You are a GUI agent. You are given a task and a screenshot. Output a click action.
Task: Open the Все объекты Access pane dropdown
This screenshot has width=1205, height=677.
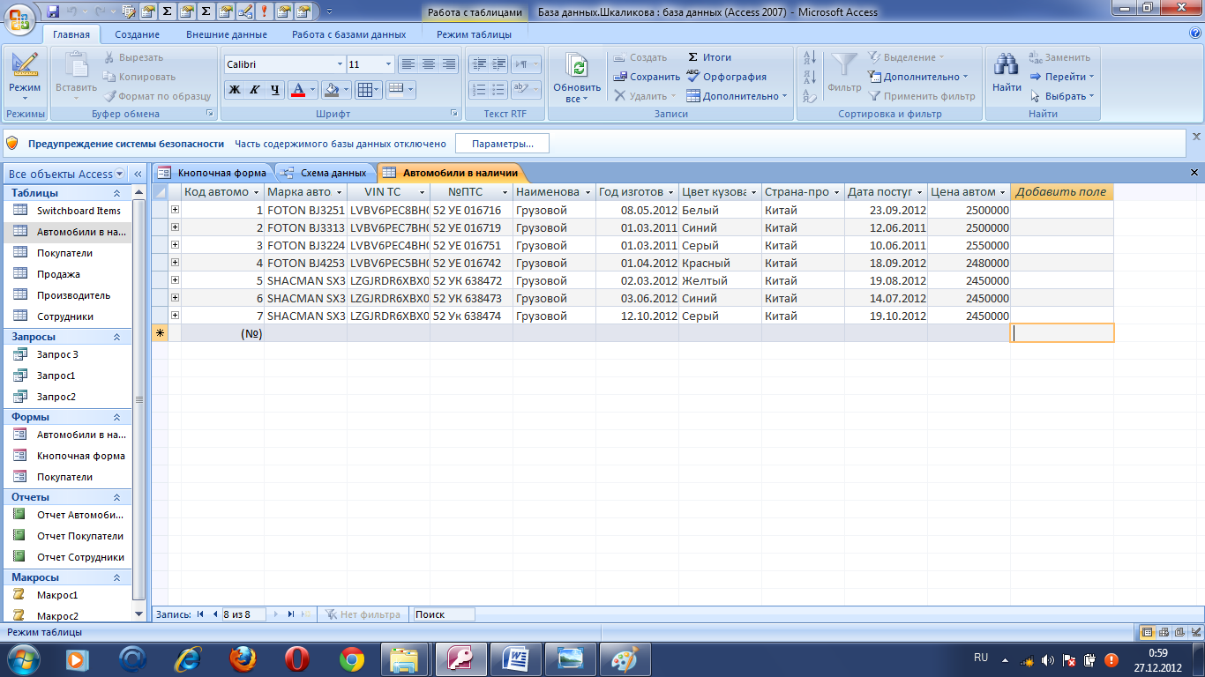click(119, 174)
